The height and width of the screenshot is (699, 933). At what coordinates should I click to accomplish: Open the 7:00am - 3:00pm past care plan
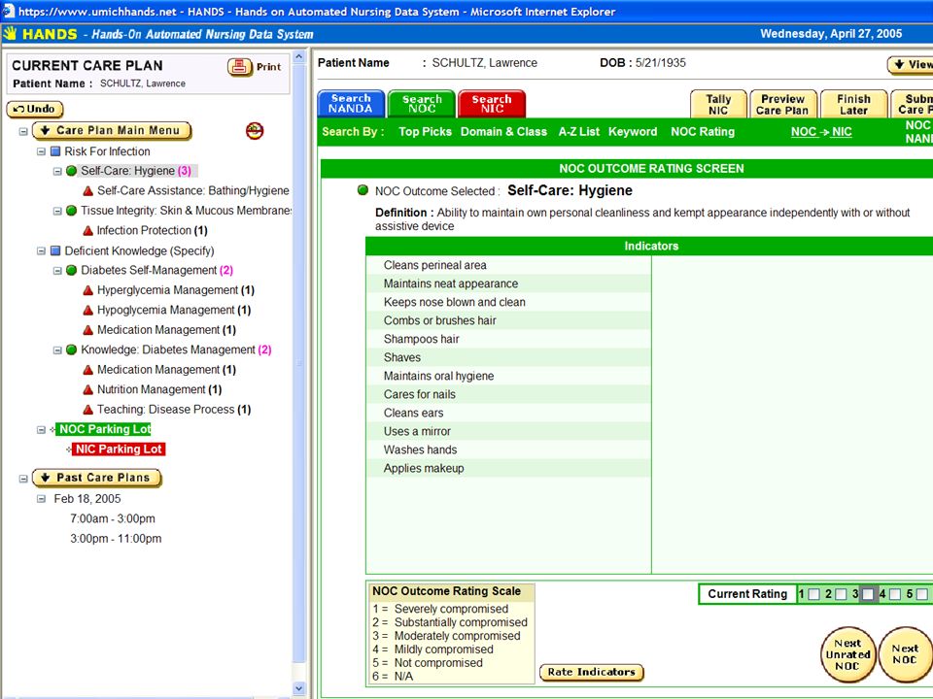[113, 518]
